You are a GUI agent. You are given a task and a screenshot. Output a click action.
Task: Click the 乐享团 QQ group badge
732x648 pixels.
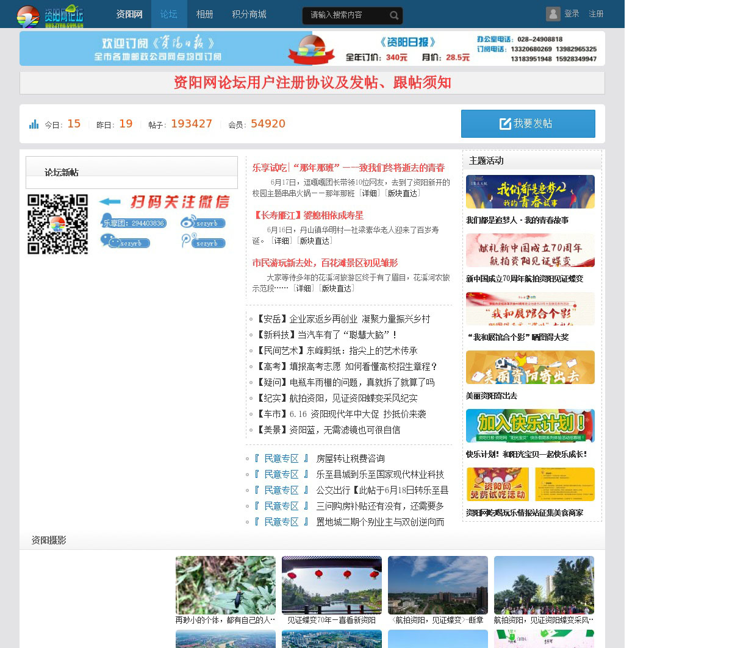pyautogui.click(x=134, y=222)
